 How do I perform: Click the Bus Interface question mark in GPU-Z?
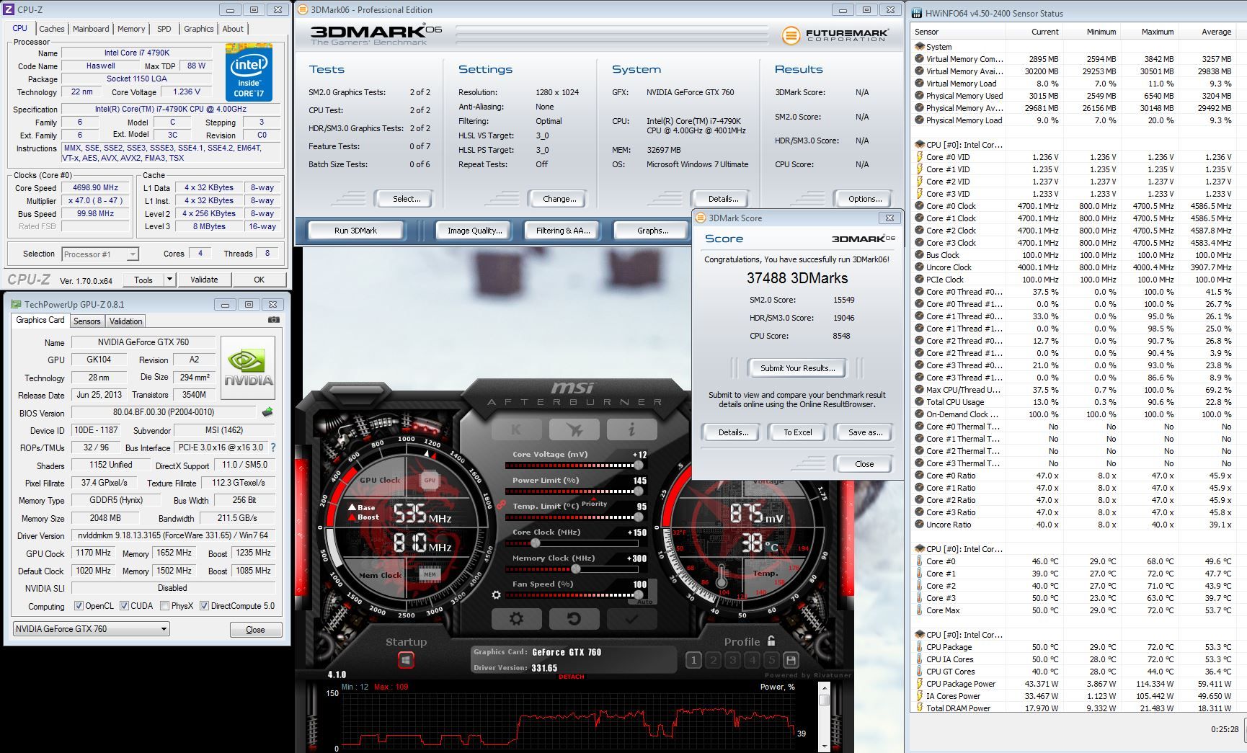[273, 447]
